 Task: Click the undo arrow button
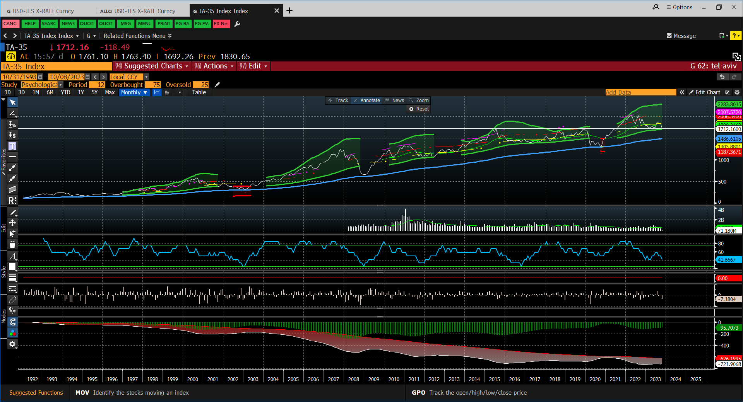(x=722, y=77)
